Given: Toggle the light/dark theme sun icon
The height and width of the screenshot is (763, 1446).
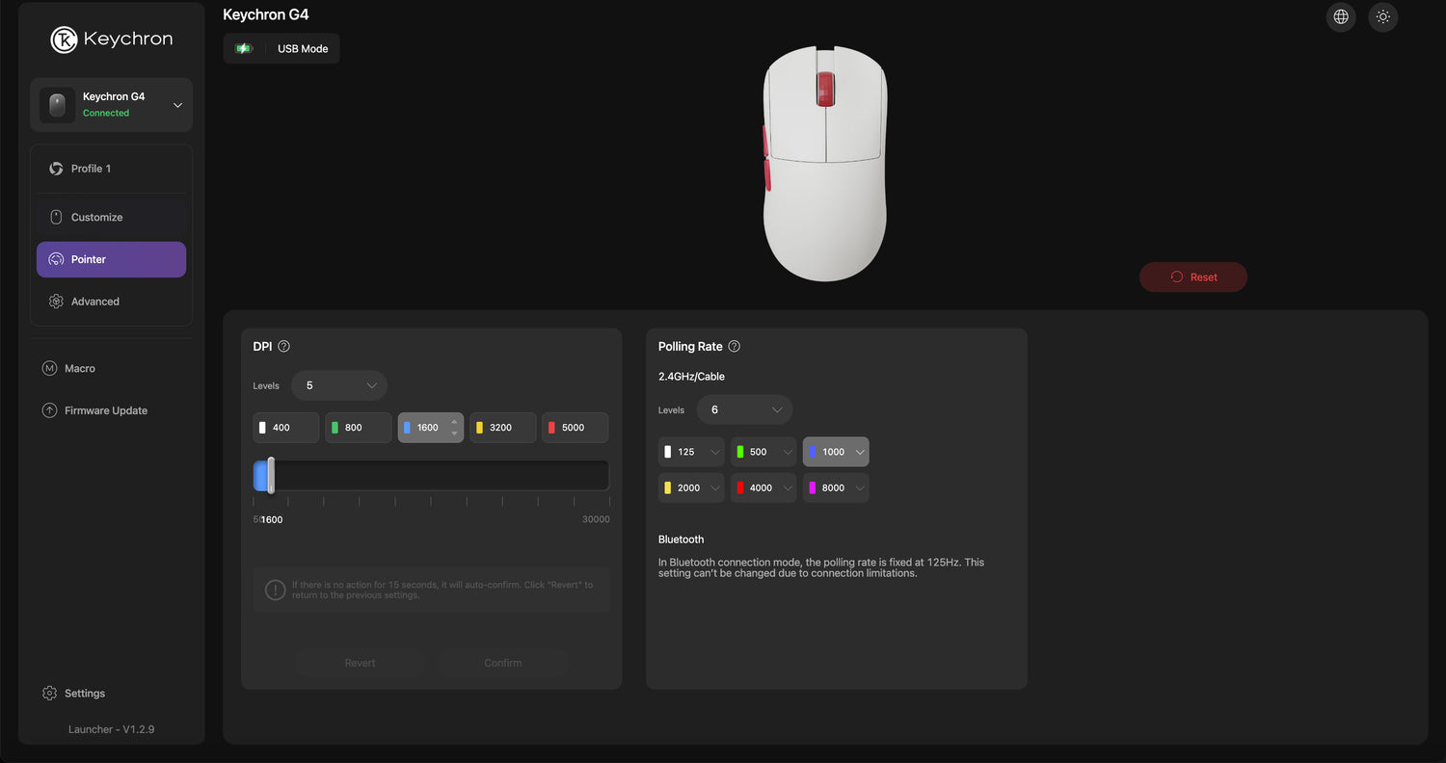Looking at the screenshot, I should pos(1383,17).
